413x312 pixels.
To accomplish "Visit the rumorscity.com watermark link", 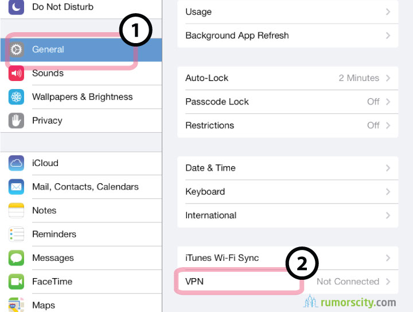I will point(350,302).
